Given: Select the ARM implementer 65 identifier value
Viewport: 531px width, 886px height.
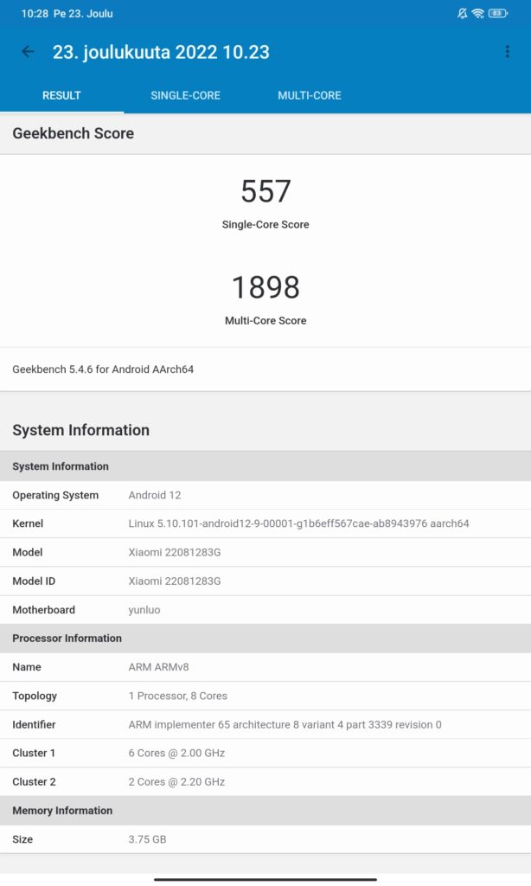Looking at the screenshot, I should [x=285, y=724].
